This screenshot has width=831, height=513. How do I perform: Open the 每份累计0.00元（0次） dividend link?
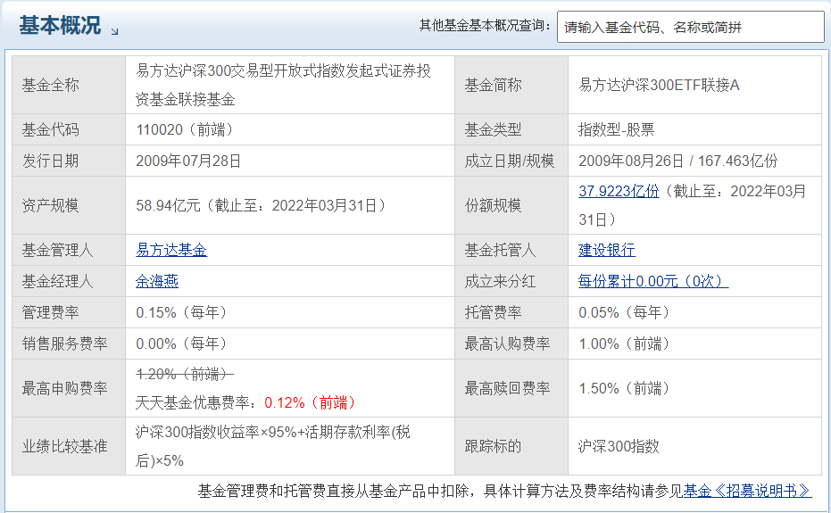pos(653,281)
